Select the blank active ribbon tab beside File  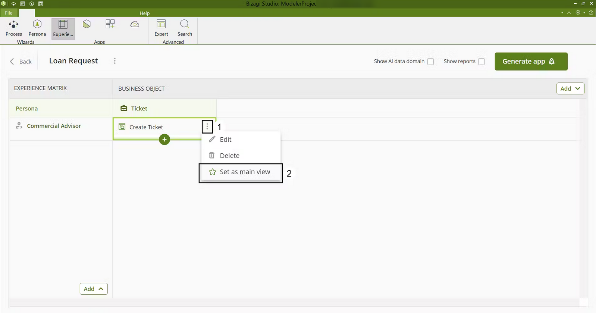coord(26,13)
